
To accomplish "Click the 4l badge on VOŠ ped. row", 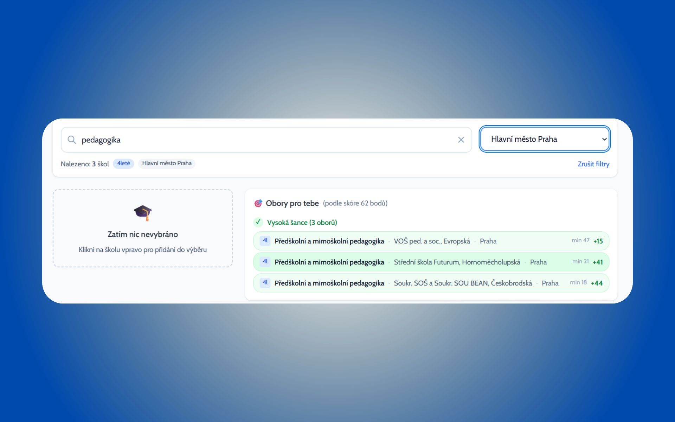I will tap(265, 241).
